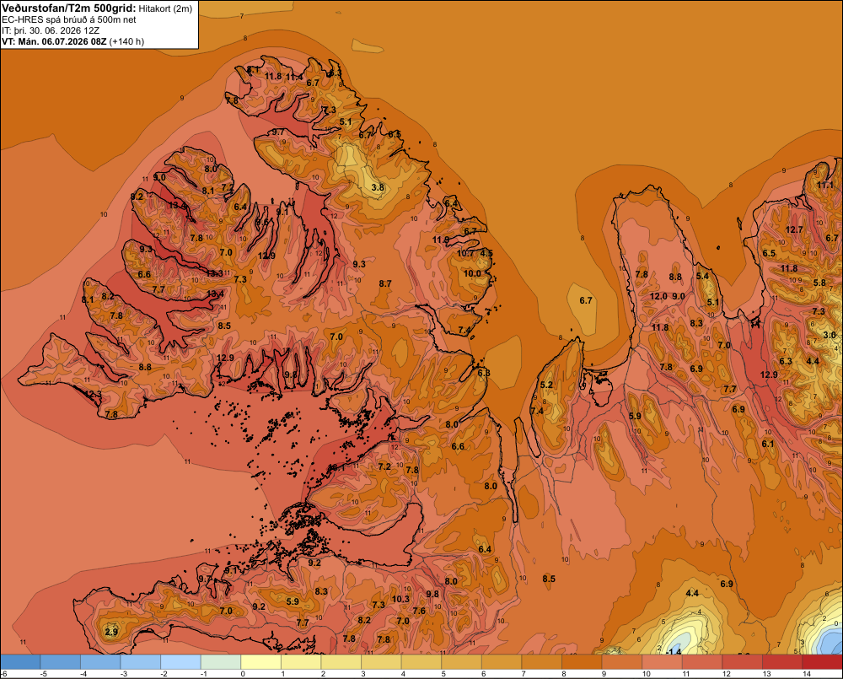Select the pale green legend swatch between -1 and 0
Screen dimensions: 843x679
tap(221, 662)
